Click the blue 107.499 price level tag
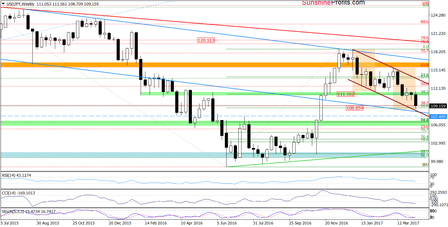This screenshot has width=448, height=227. coord(438,117)
